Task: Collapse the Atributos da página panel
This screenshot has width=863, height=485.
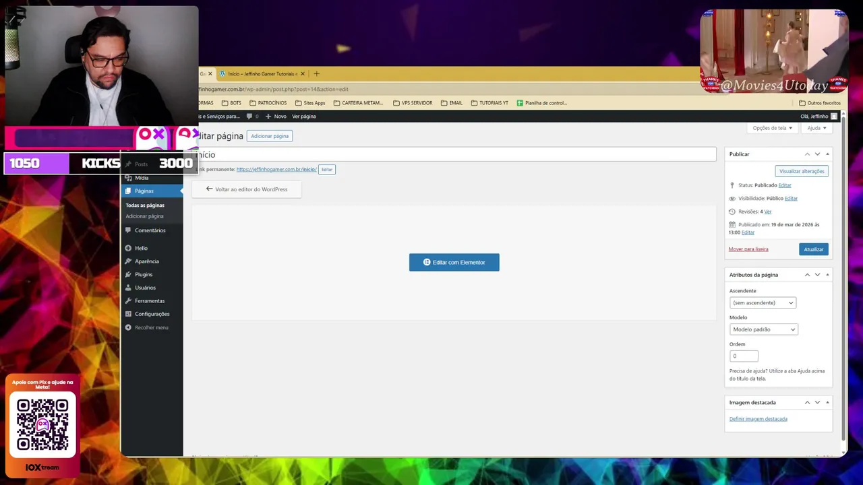Action: tap(827, 275)
